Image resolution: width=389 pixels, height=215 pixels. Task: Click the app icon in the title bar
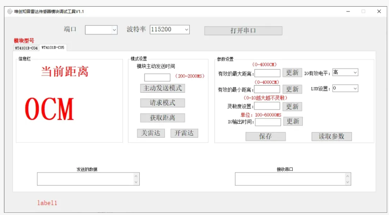coord(10,11)
